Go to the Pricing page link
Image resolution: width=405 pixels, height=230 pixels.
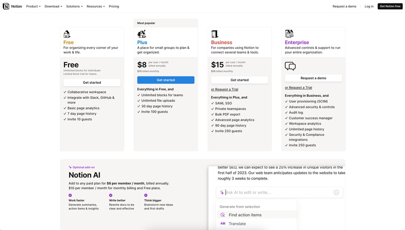point(114,6)
